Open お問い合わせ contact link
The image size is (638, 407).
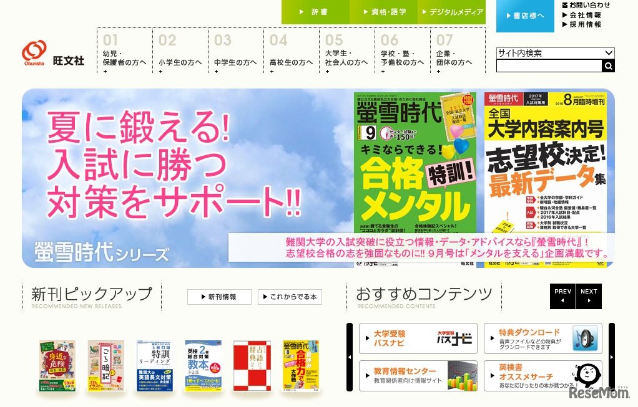586,5
